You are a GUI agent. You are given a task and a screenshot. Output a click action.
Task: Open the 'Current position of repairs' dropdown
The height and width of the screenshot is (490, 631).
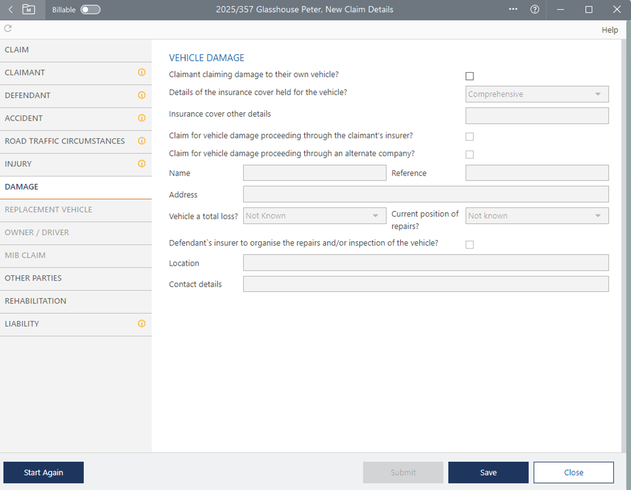click(x=537, y=216)
